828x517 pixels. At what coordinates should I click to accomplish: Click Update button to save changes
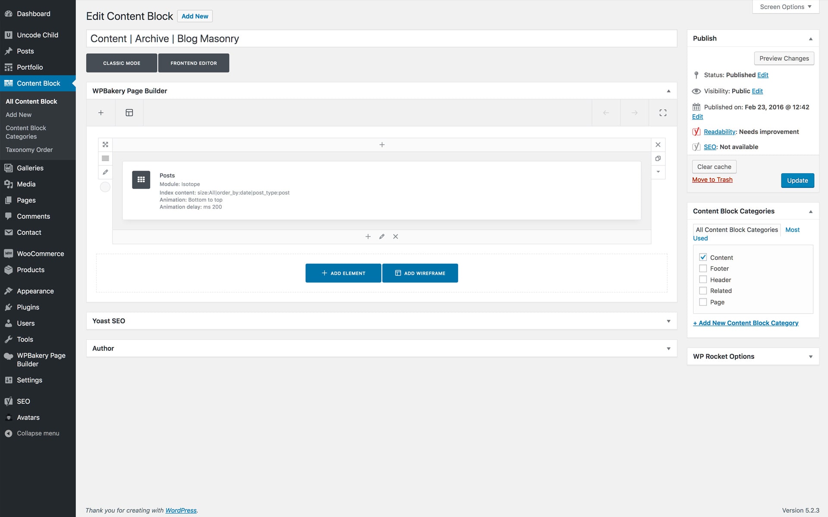point(797,180)
